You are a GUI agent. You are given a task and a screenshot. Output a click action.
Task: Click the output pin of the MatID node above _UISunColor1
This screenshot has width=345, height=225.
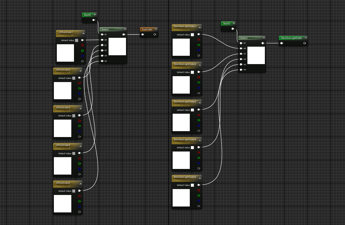pos(94,20)
